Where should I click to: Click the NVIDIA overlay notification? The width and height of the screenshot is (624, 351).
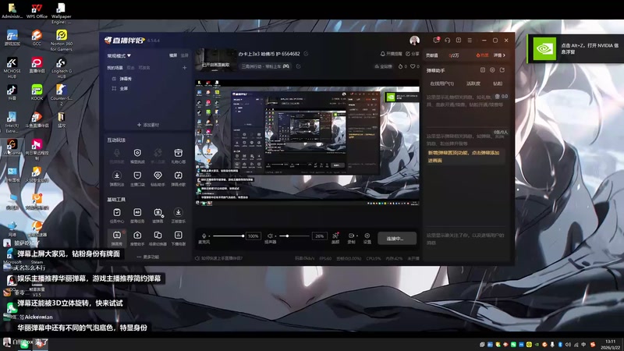pos(576,48)
